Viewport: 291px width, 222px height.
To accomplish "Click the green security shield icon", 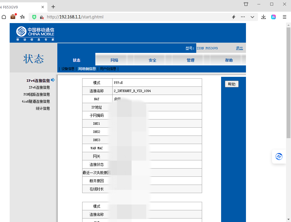I will (x=34, y=17).
